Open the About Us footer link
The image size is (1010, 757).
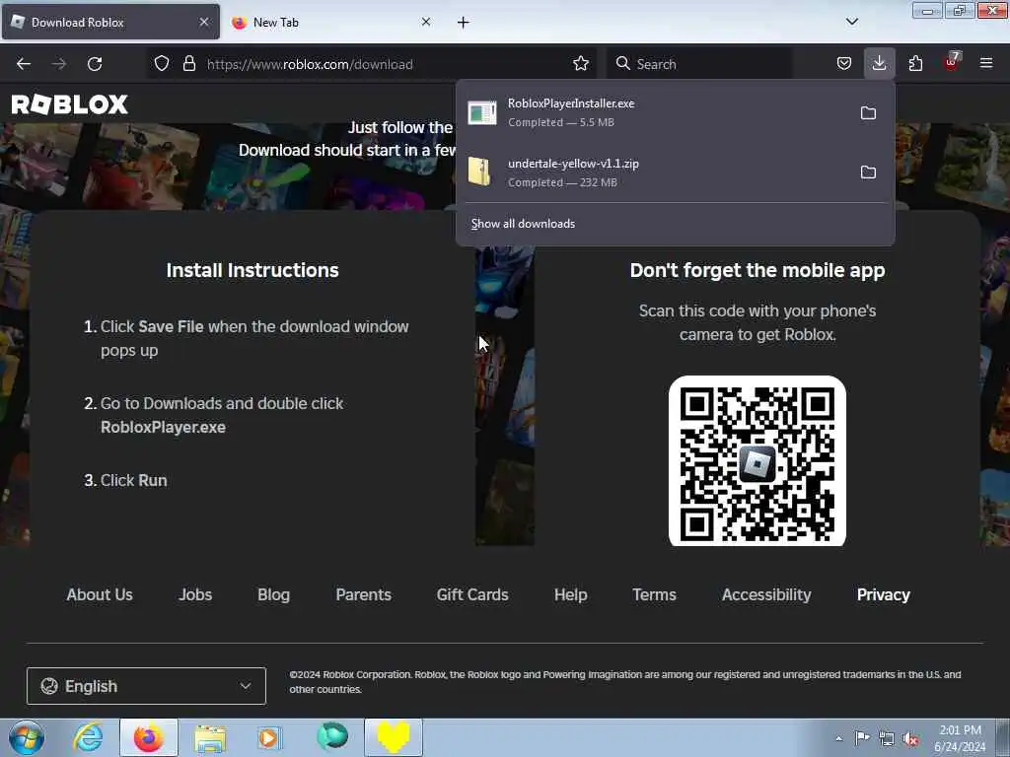100,594
